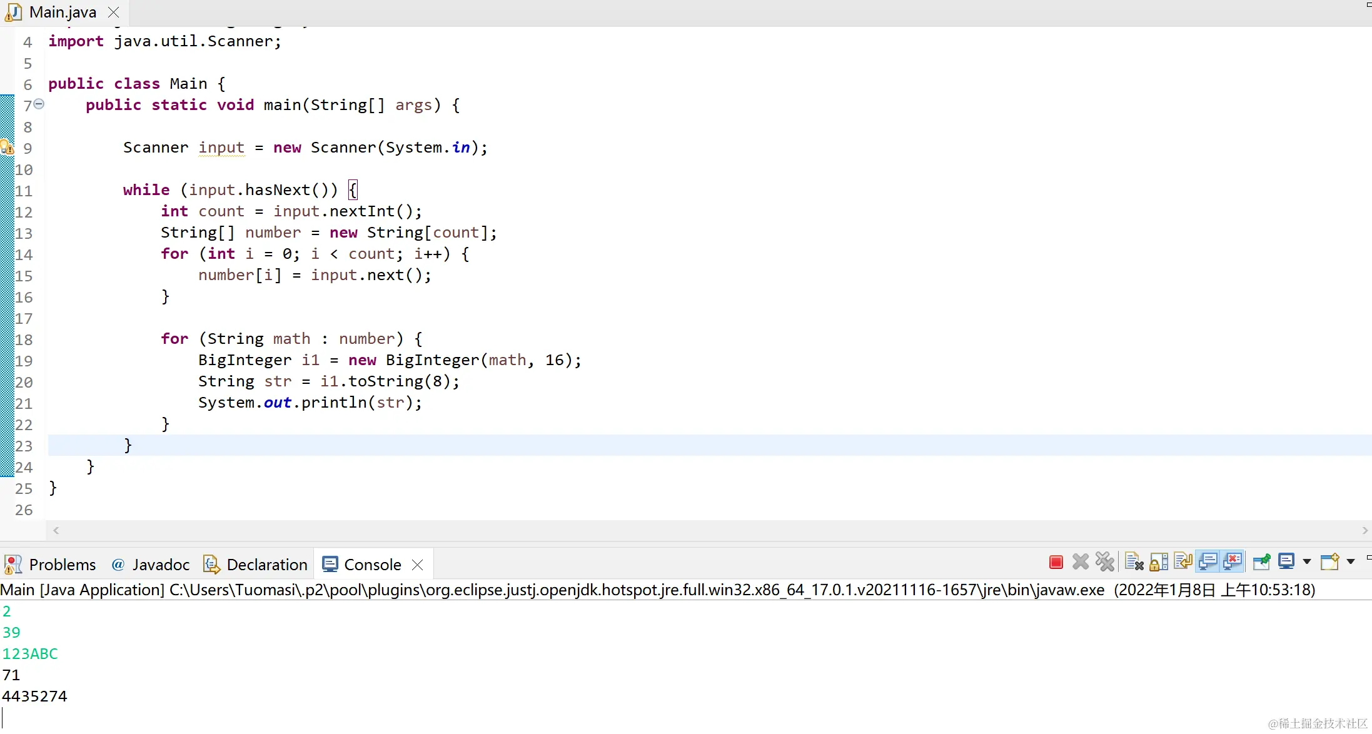This screenshot has height=734, width=1372.
Task: Clear the console output
Action: (x=1134, y=562)
